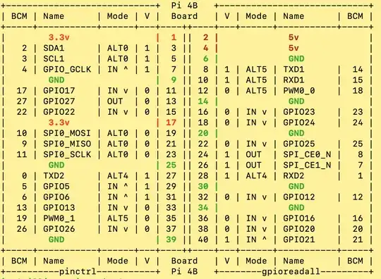Image resolution: width=381 pixels, height=279 pixels.
Task: Select the TXD2 pin name
Action: [x=54, y=175]
